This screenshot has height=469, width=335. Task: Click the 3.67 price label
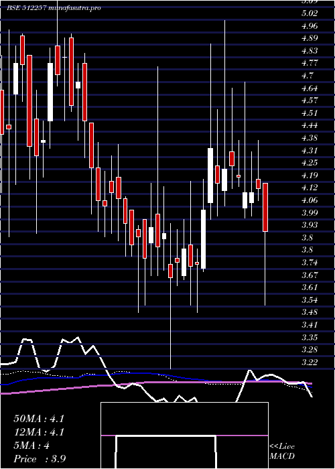(x=310, y=275)
